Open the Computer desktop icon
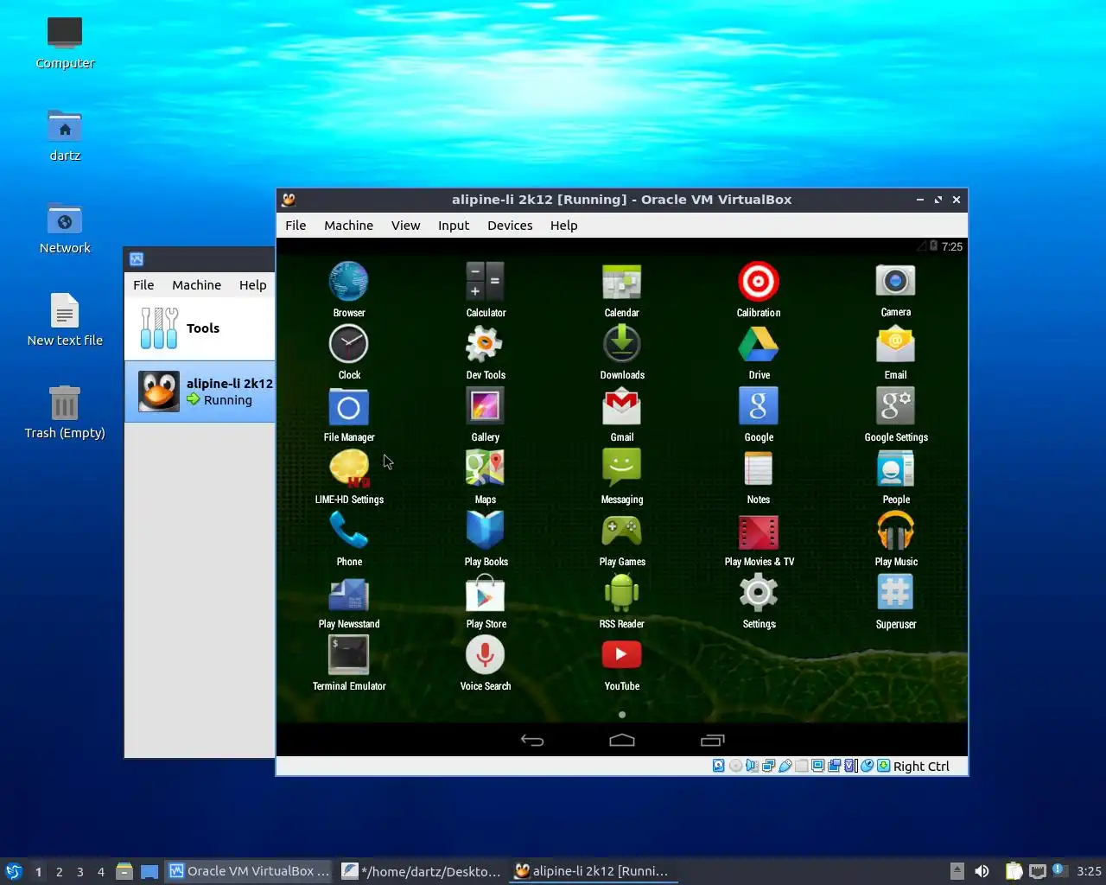The width and height of the screenshot is (1106, 885). click(x=65, y=42)
